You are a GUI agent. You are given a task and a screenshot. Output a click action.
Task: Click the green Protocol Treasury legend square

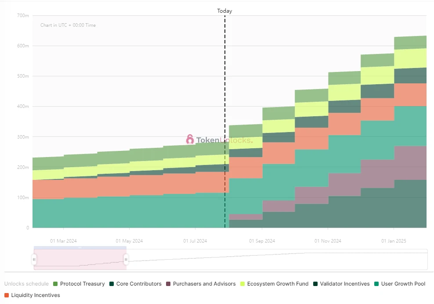click(x=54, y=284)
